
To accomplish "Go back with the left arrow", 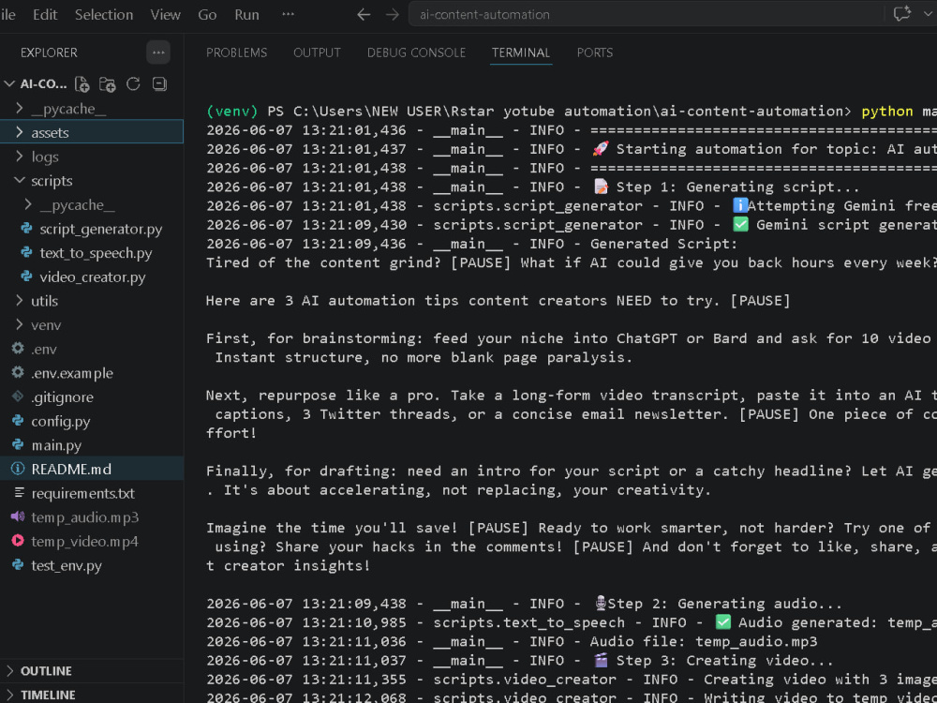I will pos(364,15).
